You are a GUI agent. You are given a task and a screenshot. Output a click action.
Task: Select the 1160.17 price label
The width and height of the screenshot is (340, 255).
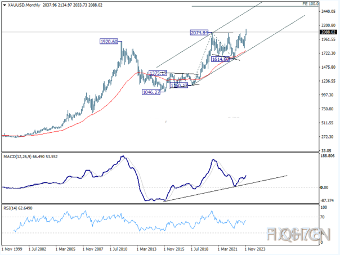[179, 86]
